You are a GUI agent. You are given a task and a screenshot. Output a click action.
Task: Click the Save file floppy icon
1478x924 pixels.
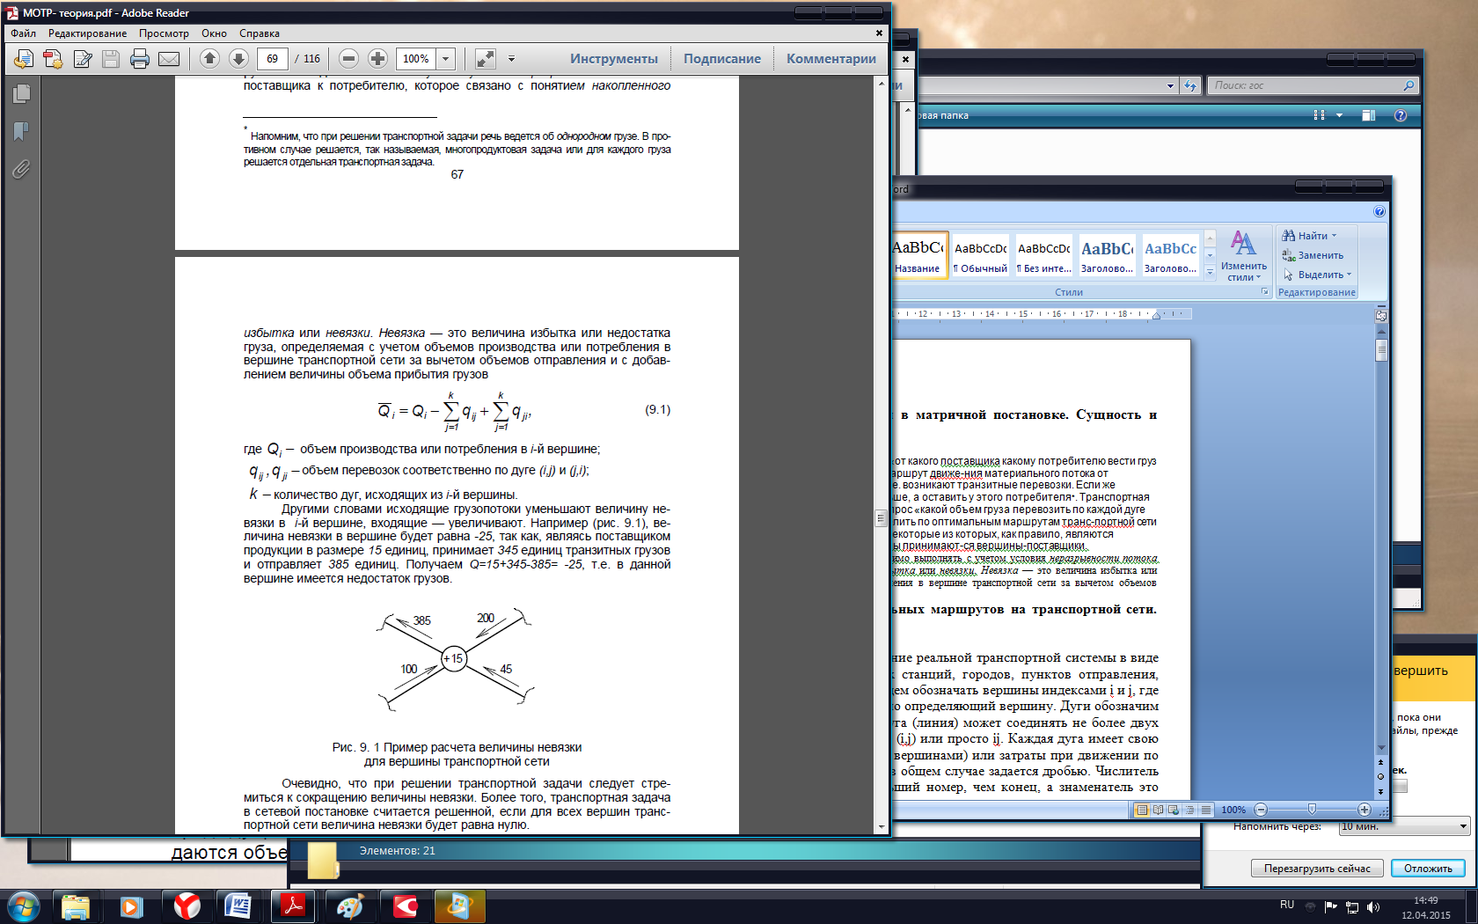coord(111,59)
